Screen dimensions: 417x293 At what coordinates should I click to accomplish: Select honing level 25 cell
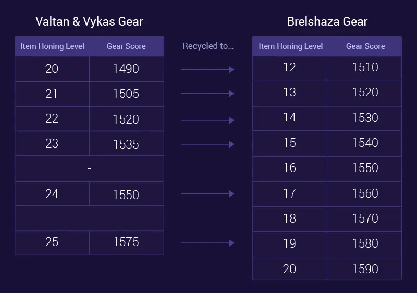[x=52, y=243]
